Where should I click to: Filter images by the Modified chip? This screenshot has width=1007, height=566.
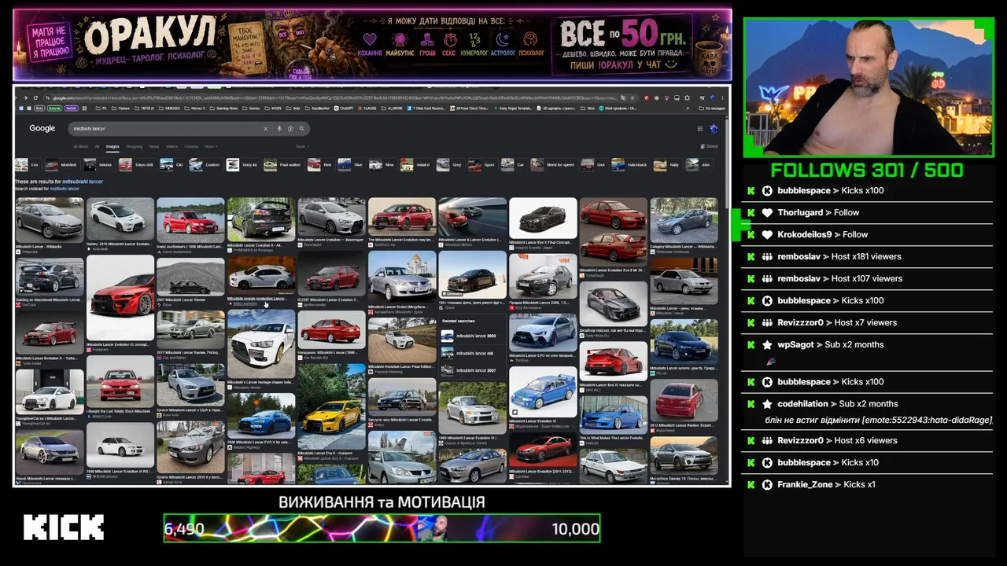click(x=61, y=165)
